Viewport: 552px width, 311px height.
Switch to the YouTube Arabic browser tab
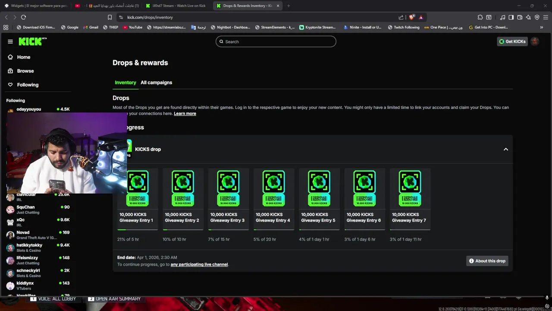(x=107, y=6)
